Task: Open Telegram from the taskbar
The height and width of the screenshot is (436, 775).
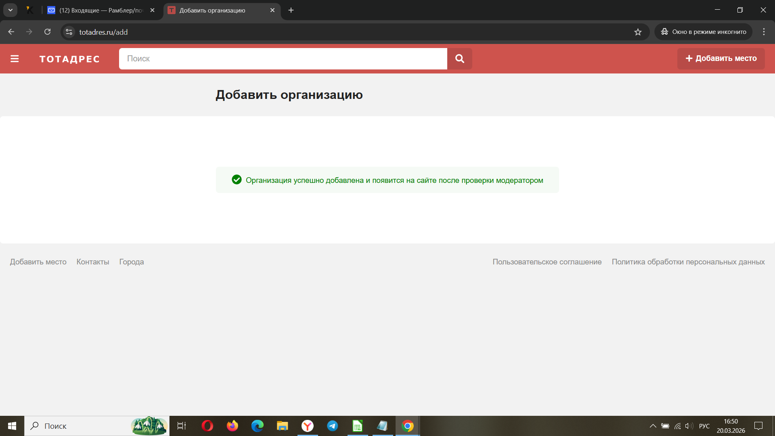Action: [x=332, y=426]
